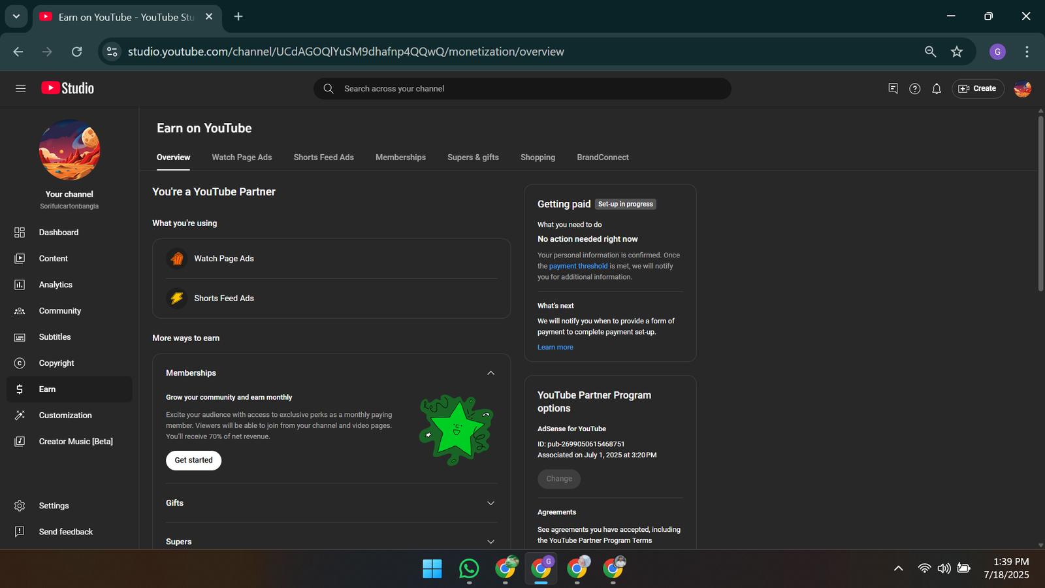Switch to the Watch Page Ads tab

click(x=242, y=157)
